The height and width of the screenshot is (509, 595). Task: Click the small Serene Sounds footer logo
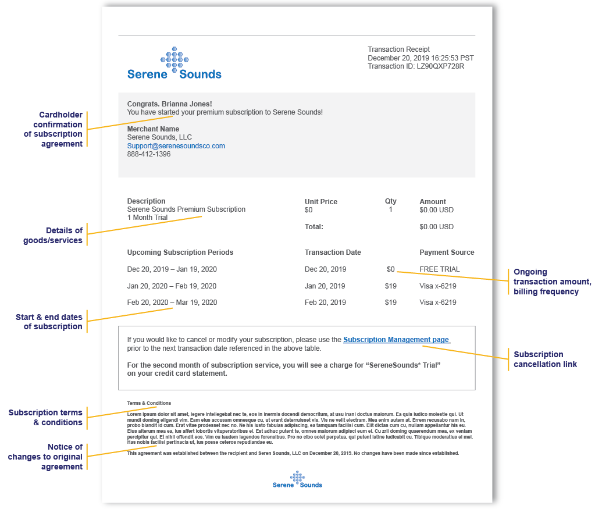pos(297,480)
